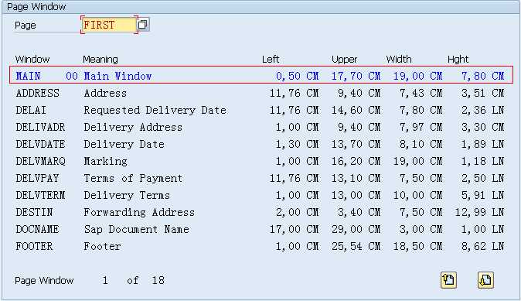Screen dimensions: 521x301
Task: Select the DESTIN window entry
Action: [34, 212]
